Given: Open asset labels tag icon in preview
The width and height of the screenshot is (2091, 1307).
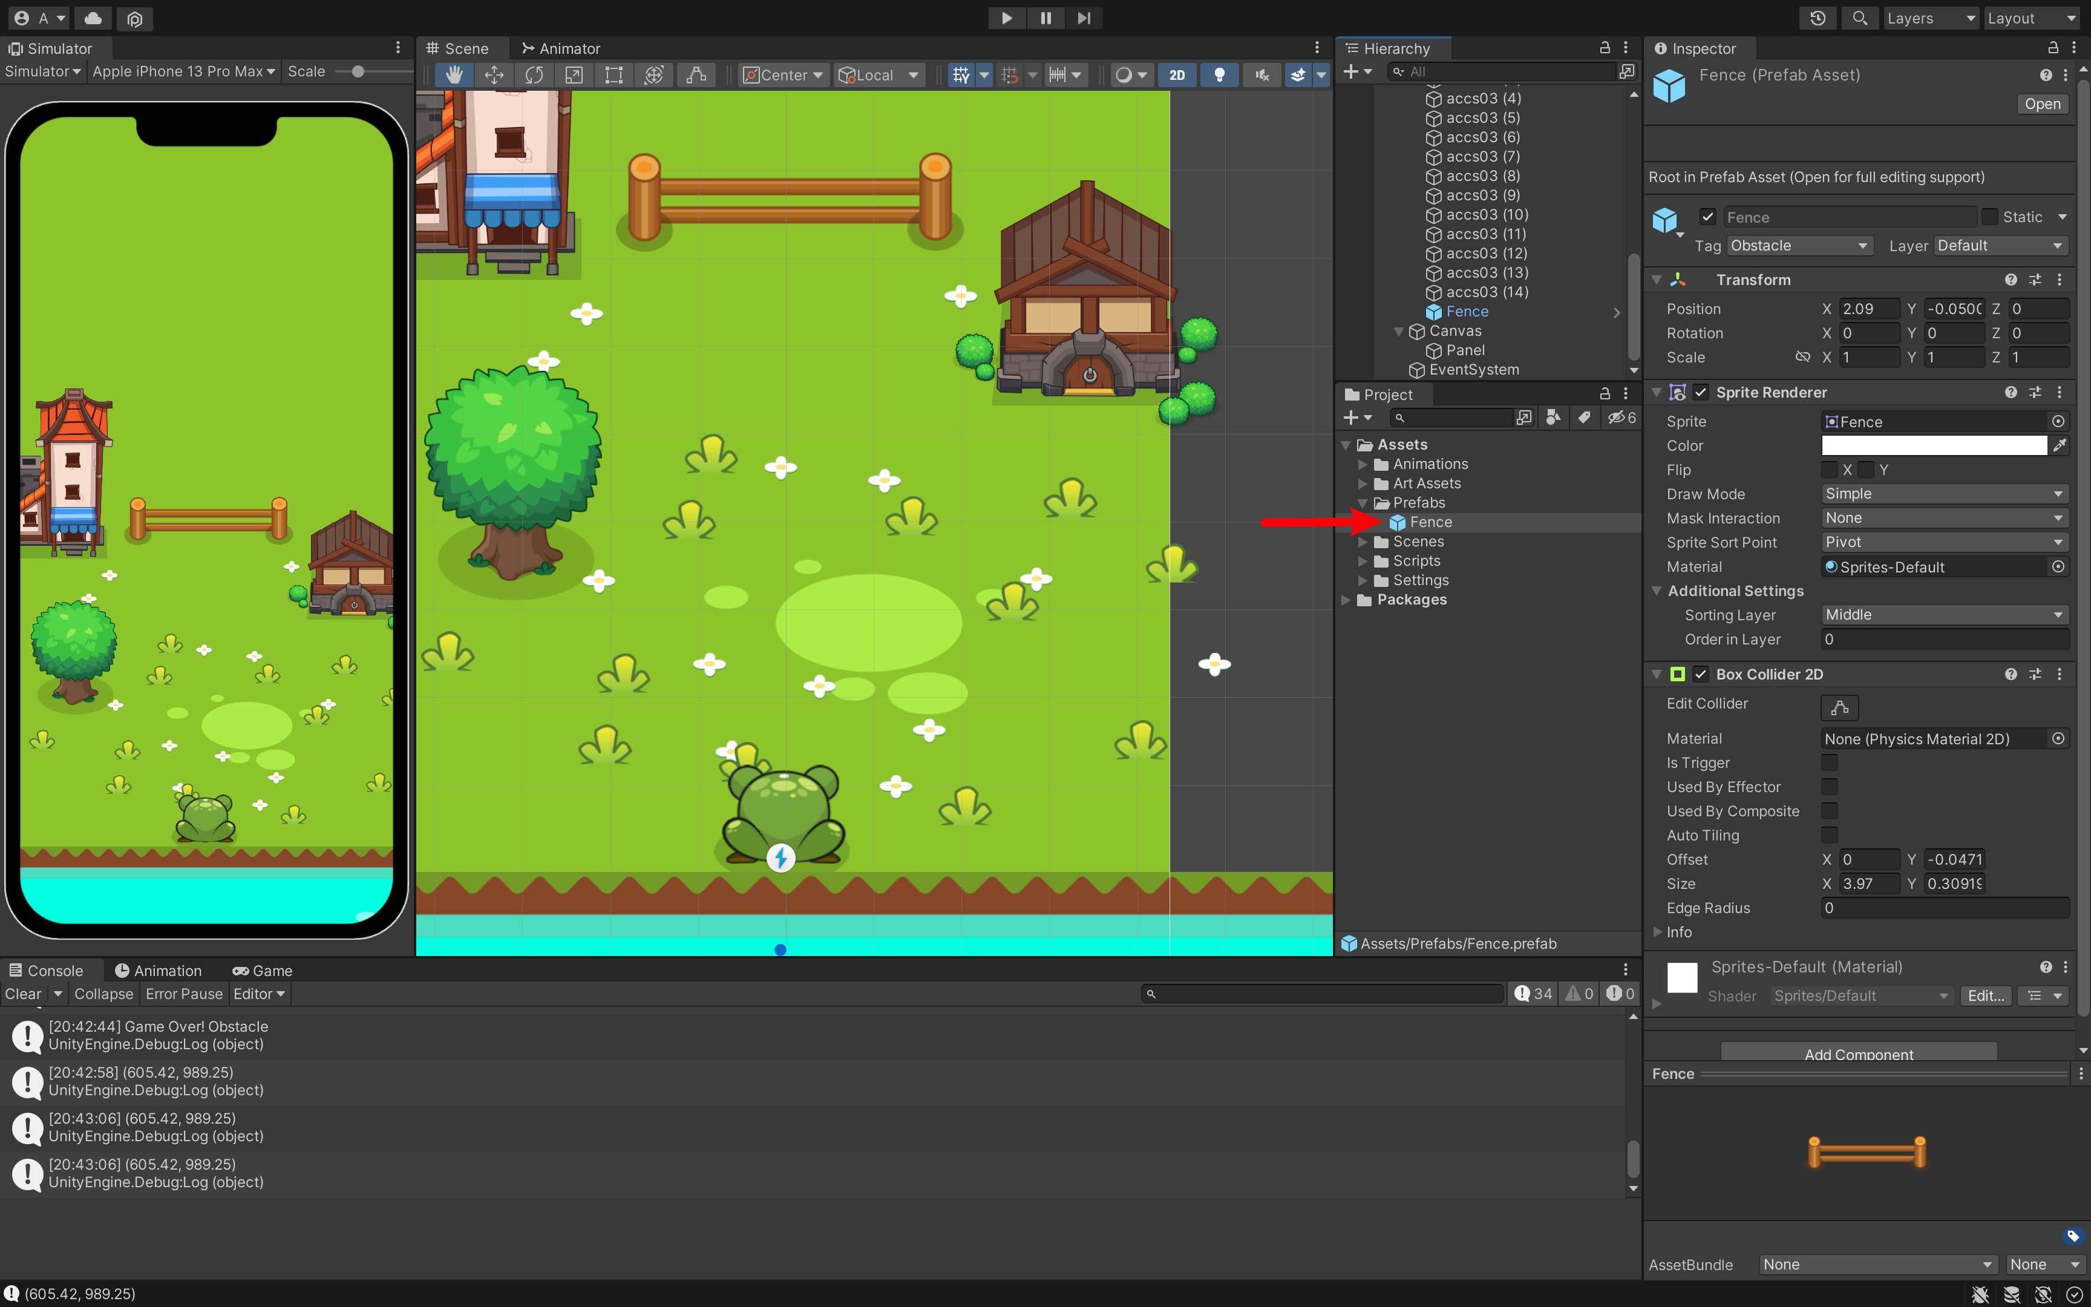Looking at the screenshot, I should [2072, 1236].
